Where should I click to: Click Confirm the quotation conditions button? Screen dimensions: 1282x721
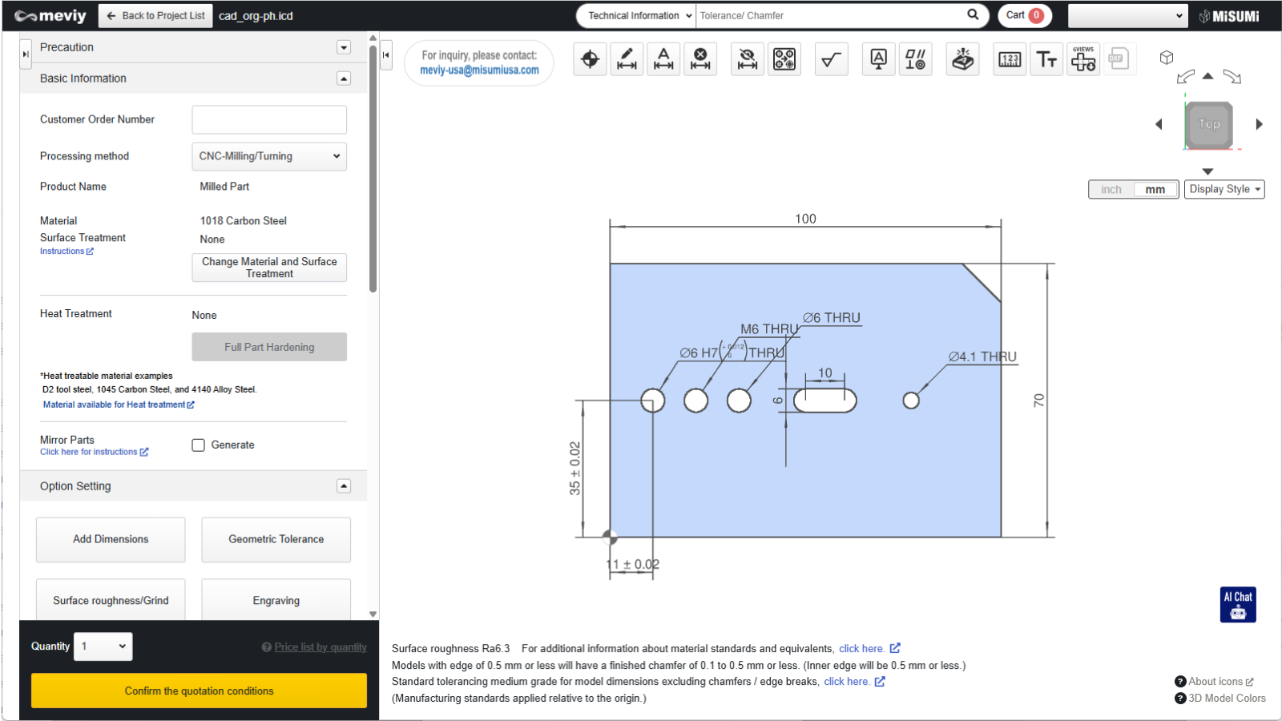tap(199, 691)
